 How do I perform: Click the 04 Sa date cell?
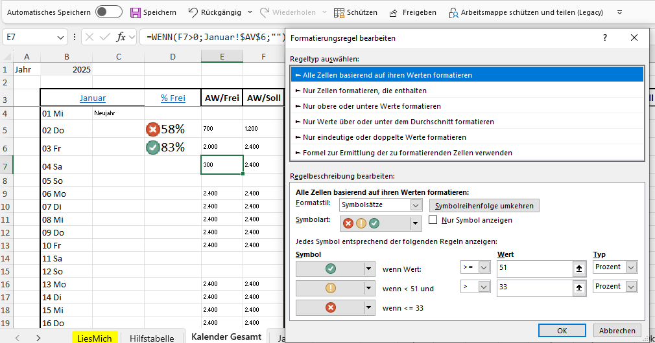tap(66, 166)
